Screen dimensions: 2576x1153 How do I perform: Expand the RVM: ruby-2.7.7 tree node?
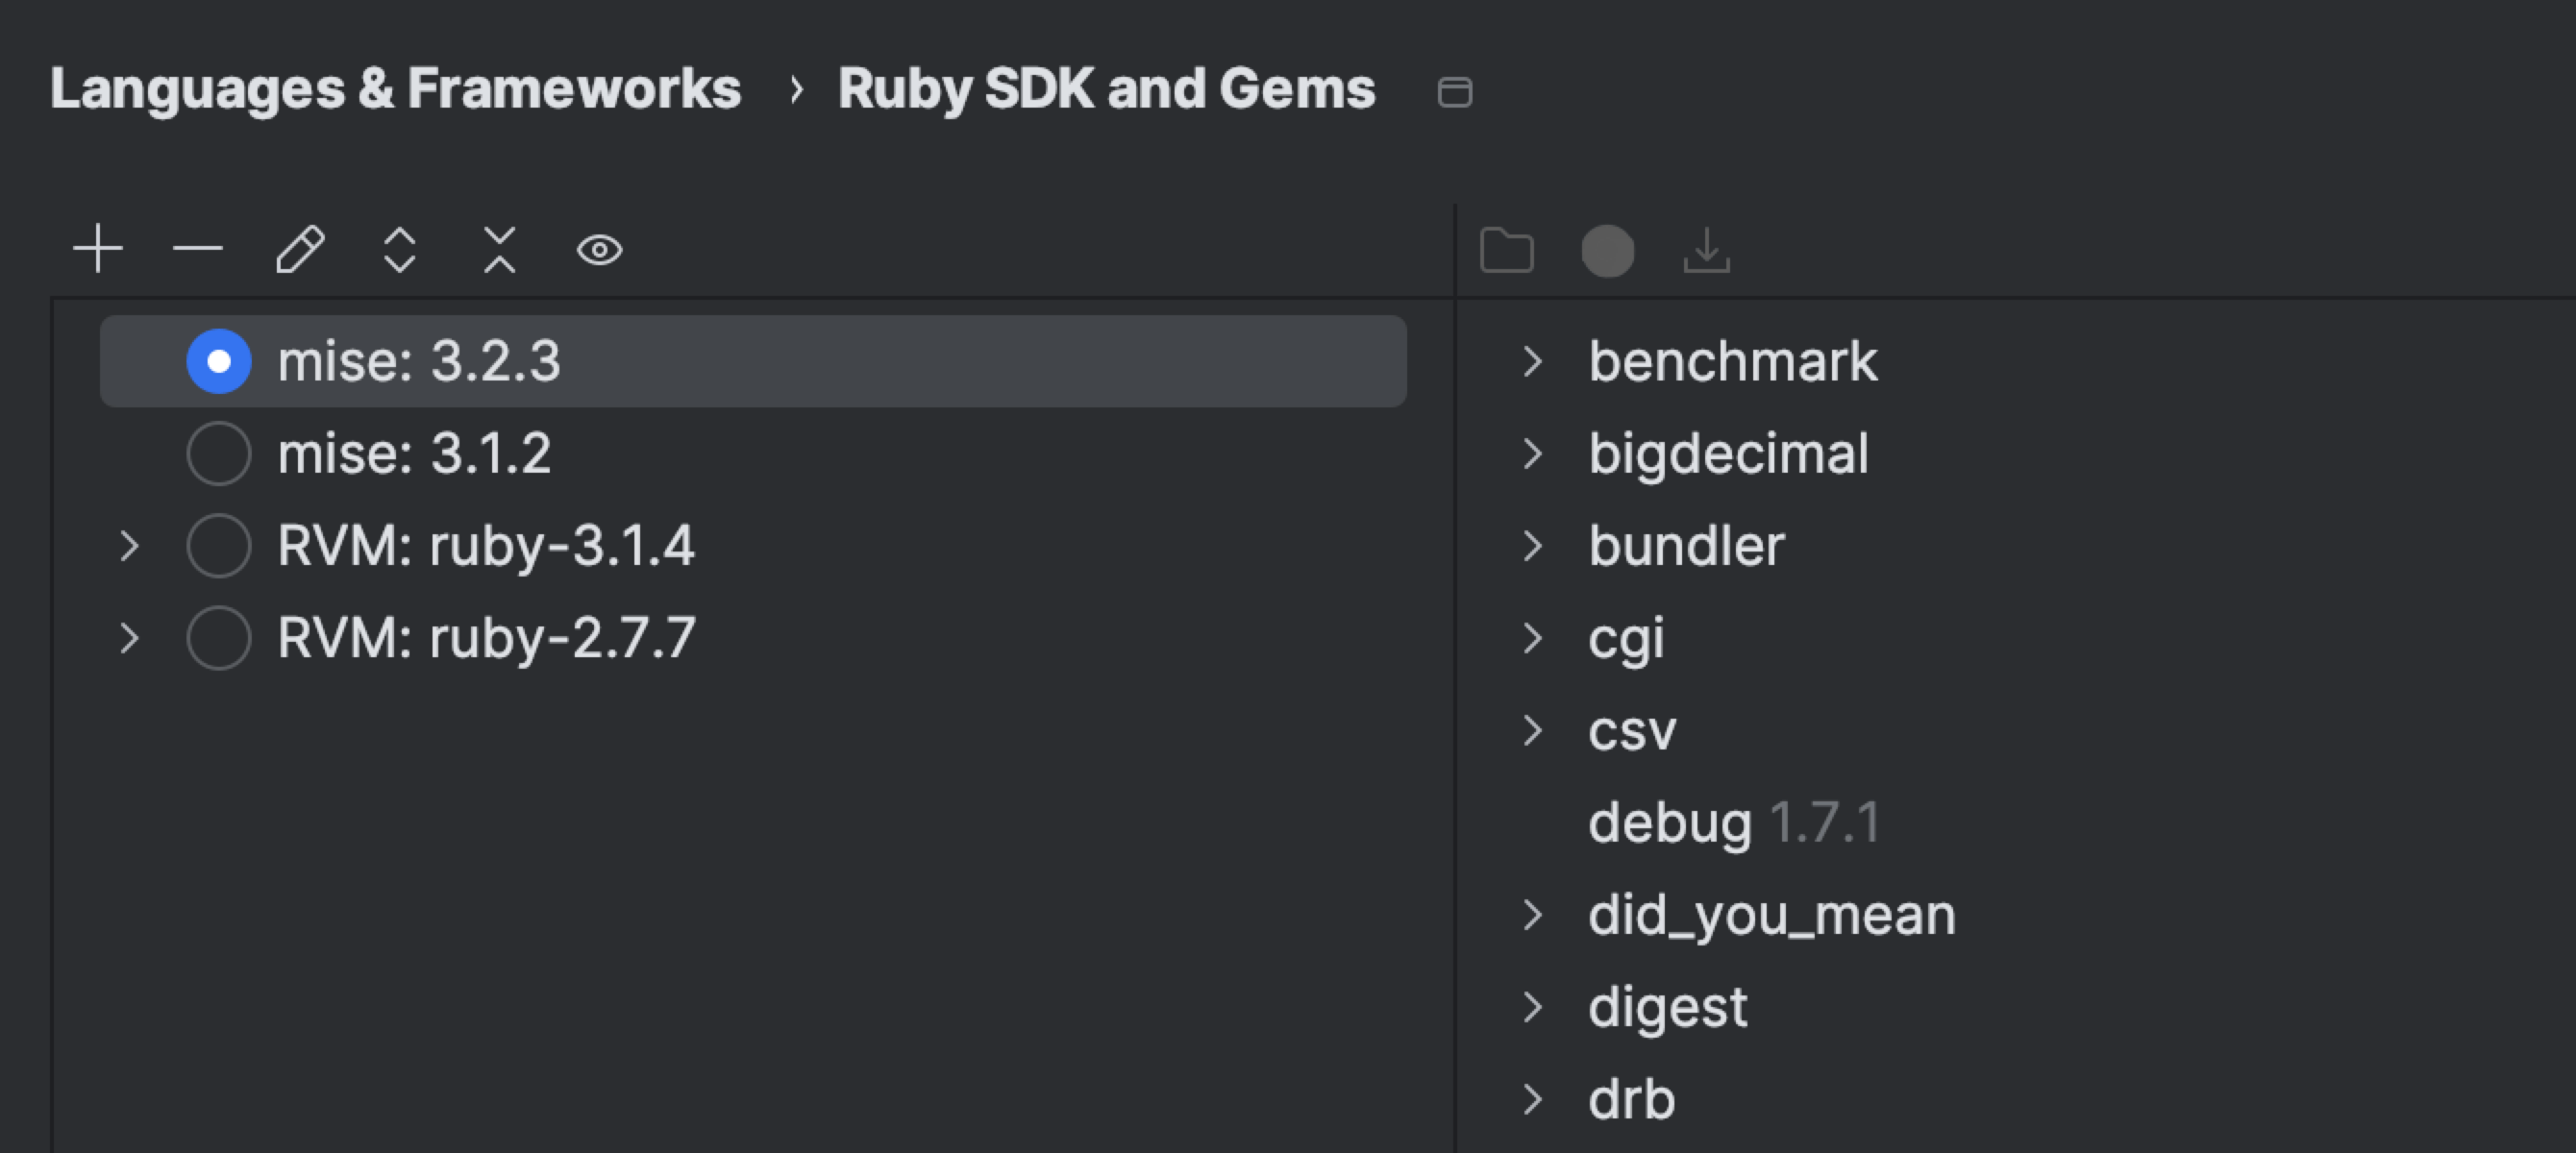pyautogui.click(x=129, y=638)
